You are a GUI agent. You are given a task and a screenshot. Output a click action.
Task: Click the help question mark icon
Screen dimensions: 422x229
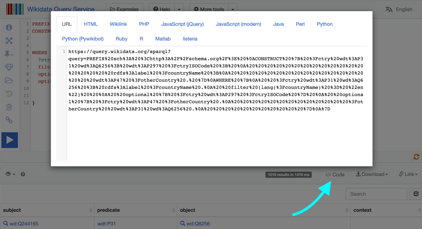point(22,174)
